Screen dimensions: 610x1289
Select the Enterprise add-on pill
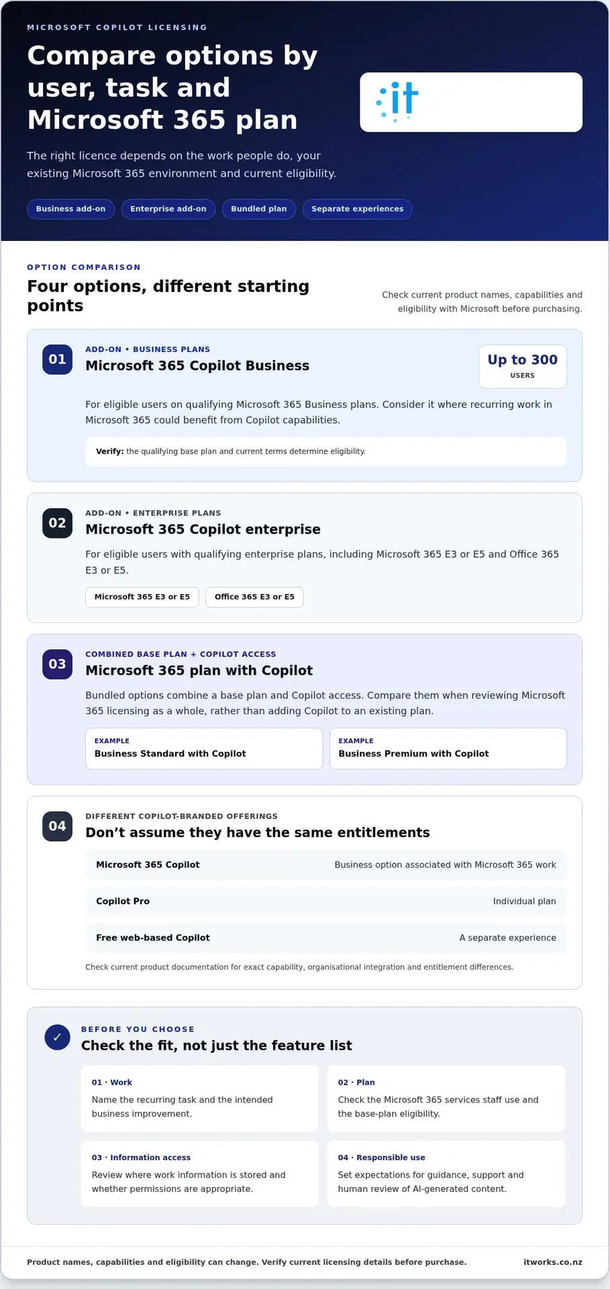click(168, 209)
